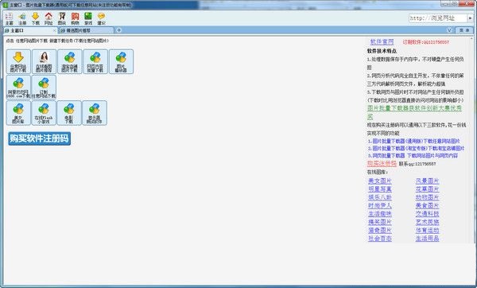The height and width of the screenshot is (288, 477).
Task: Open the 网址 house toolbar icon
Action: coord(48,19)
